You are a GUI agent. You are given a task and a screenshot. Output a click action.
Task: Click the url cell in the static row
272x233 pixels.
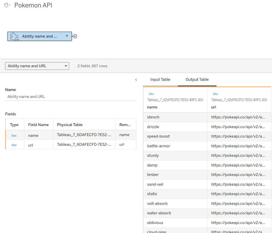pos(239,194)
